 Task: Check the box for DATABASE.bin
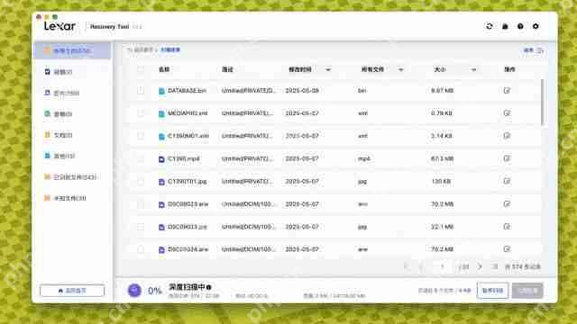141,90
